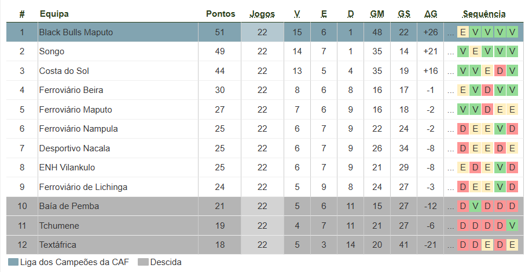The width and height of the screenshot is (525, 272).
Task: Click the Liga dos Campeões da CAF legend swatch
Action: [13, 262]
